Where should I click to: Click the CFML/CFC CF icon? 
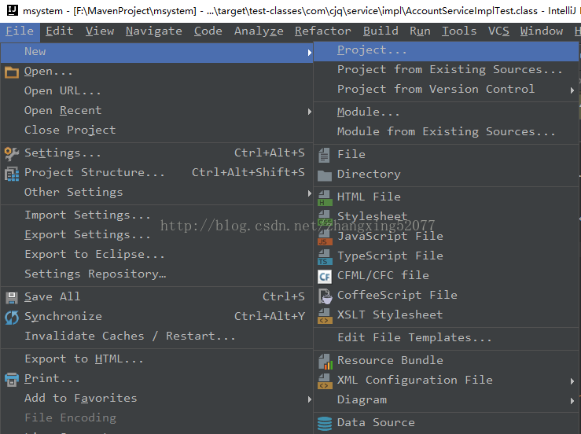pos(325,277)
